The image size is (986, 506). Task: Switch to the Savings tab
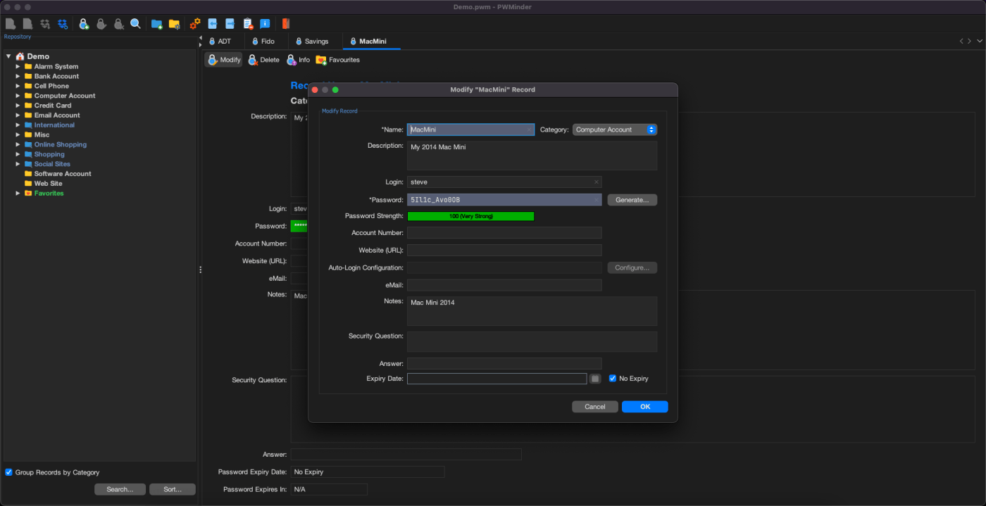point(316,42)
